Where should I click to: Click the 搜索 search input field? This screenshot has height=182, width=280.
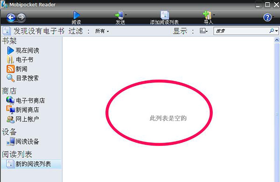241,31
